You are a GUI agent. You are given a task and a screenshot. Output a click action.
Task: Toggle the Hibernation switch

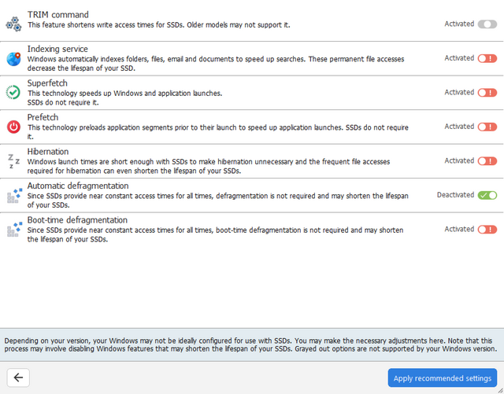click(487, 160)
